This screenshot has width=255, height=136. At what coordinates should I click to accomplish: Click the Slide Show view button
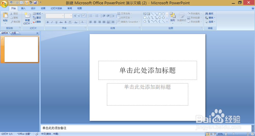pyautogui.click(x=215, y=134)
